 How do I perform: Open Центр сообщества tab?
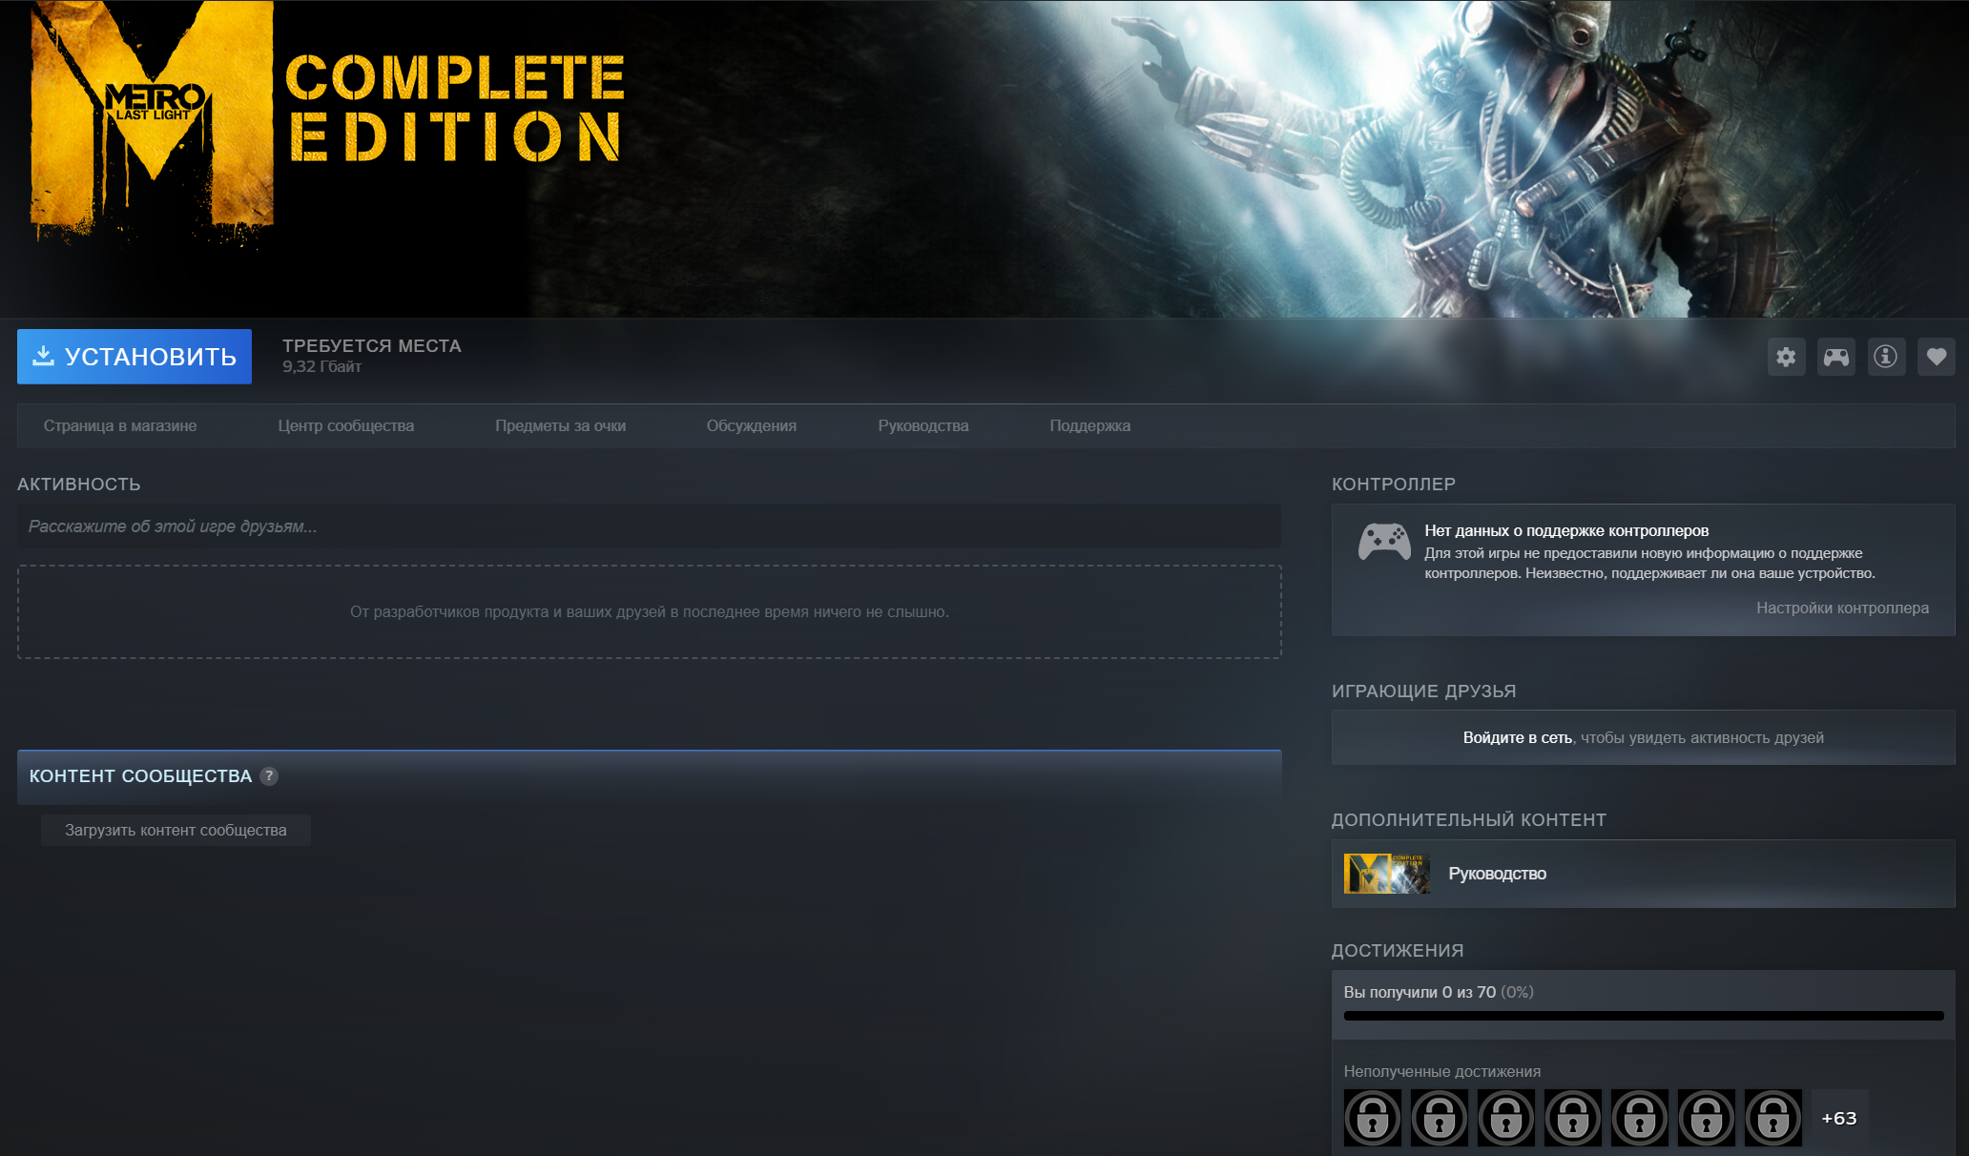[345, 425]
